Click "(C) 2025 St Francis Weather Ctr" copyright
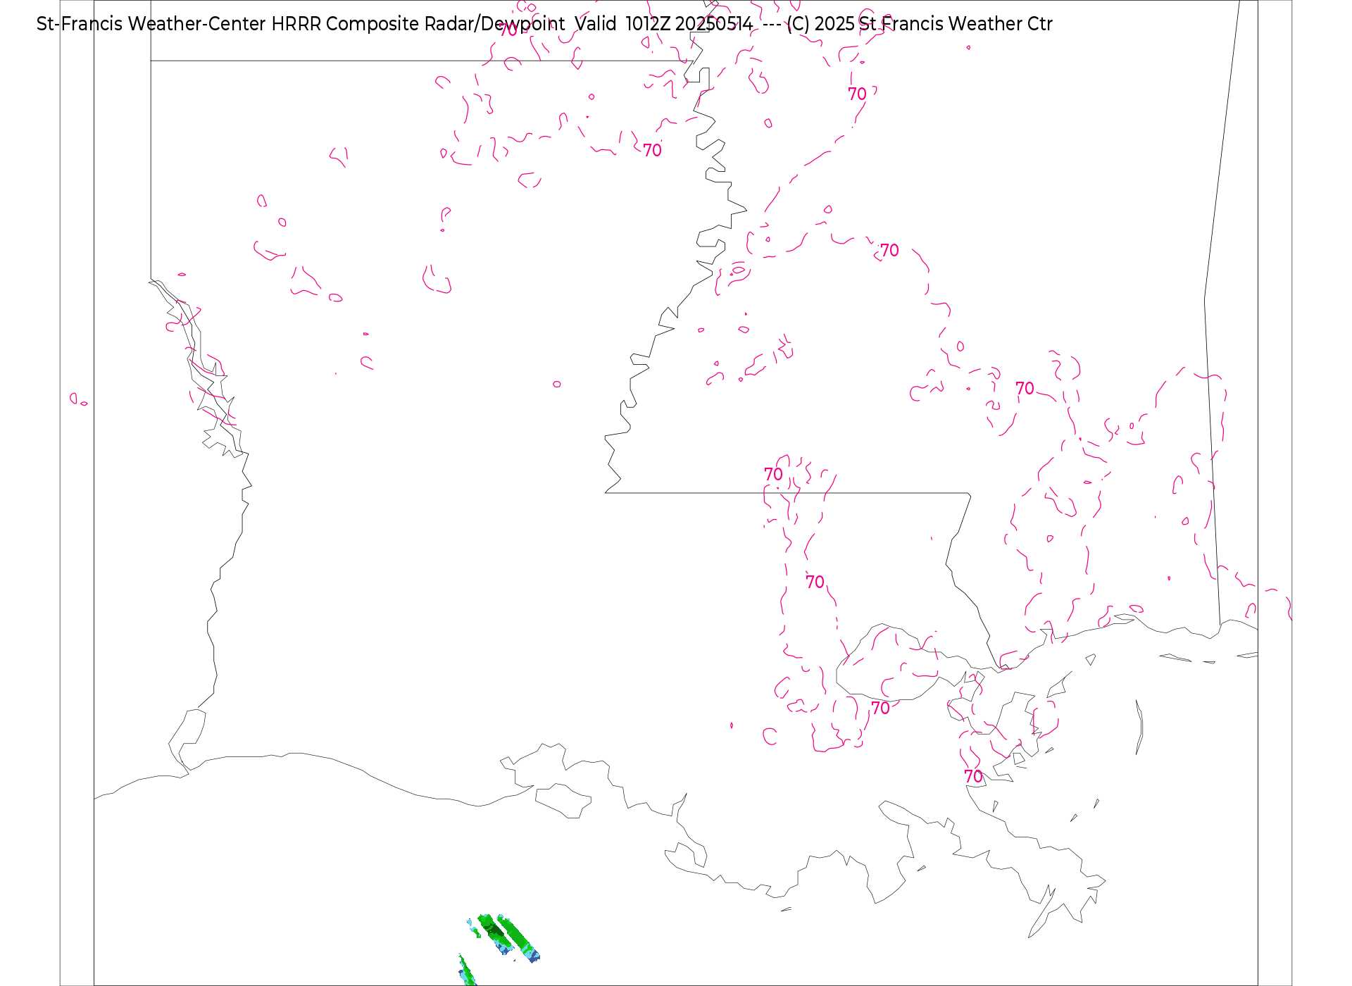 pyautogui.click(x=920, y=24)
